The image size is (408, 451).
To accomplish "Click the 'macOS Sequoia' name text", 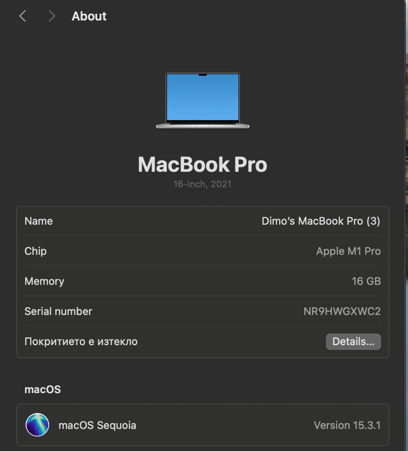I will (x=97, y=425).
